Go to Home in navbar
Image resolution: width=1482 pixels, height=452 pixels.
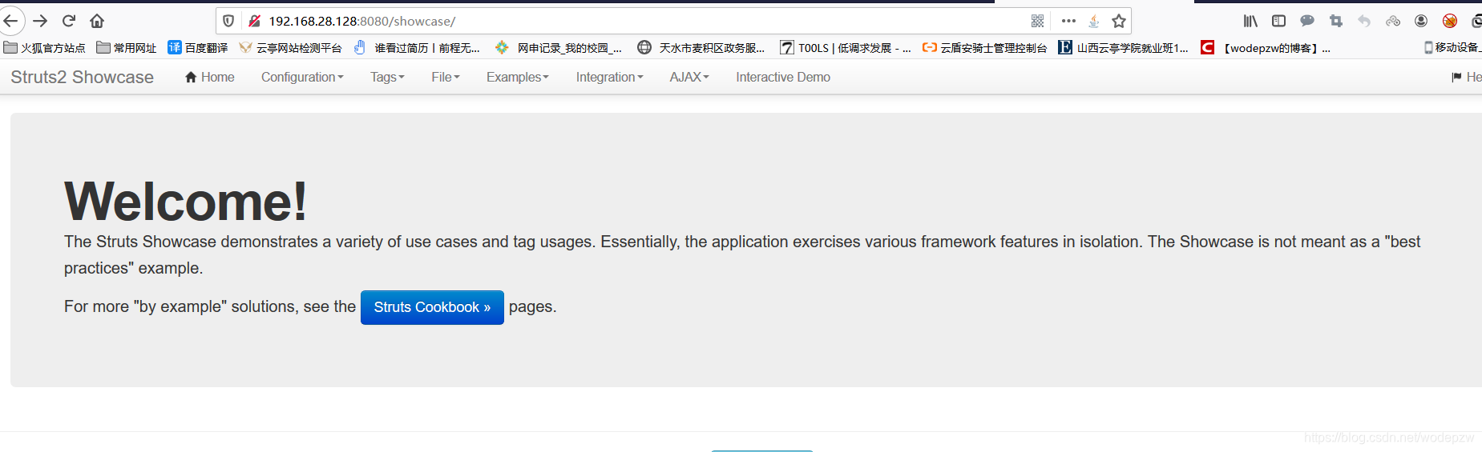tap(210, 77)
